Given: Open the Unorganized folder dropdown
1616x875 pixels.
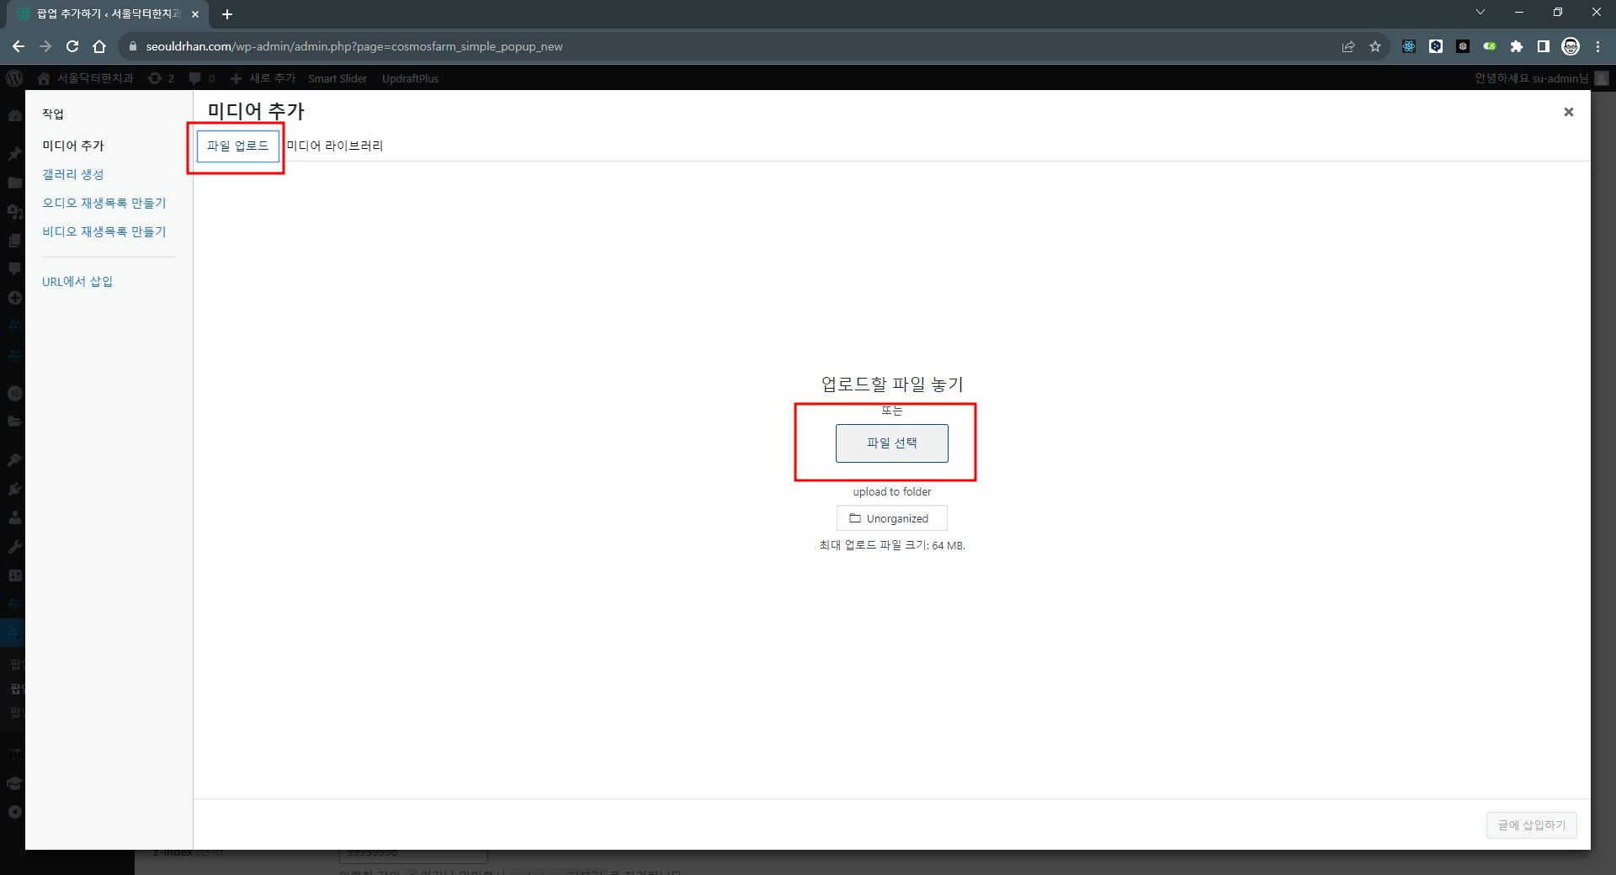Looking at the screenshot, I should click(891, 518).
